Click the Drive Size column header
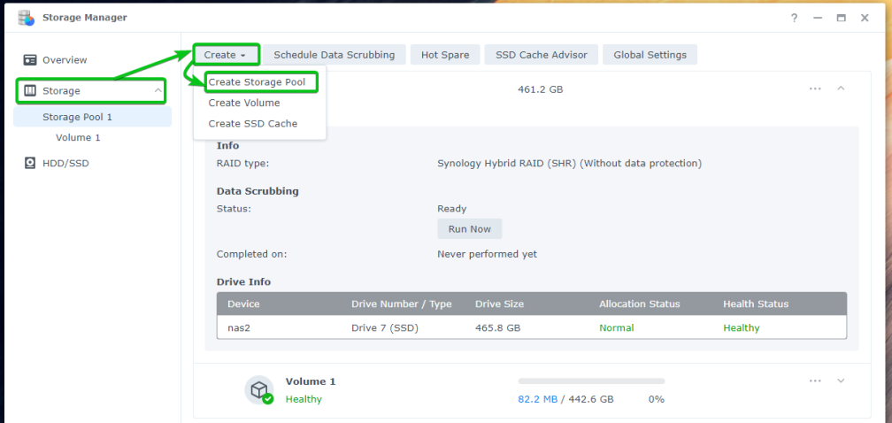Viewport: 892px width, 423px height. click(499, 304)
